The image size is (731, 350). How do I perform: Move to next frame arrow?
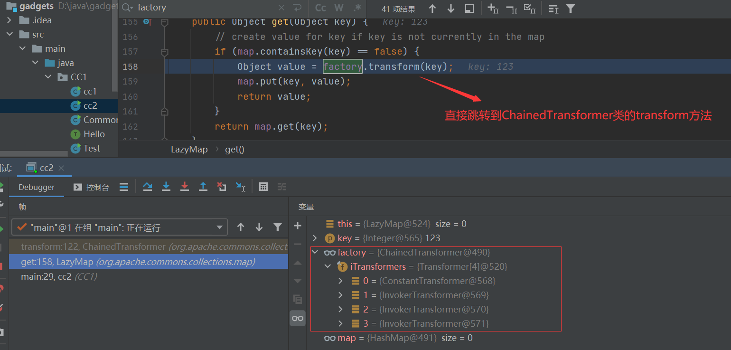point(259,227)
